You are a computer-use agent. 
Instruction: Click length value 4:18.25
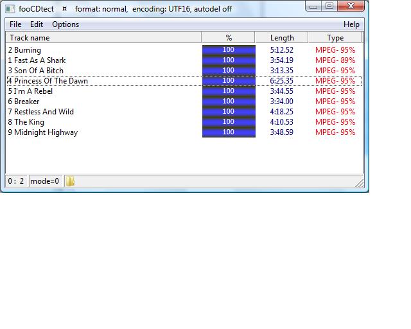click(281, 112)
